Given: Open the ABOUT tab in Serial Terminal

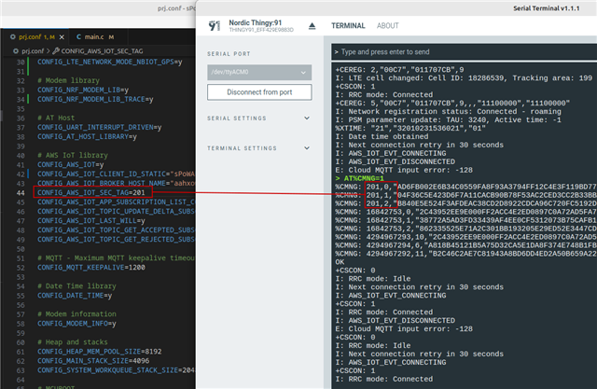Looking at the screenshot, I should (388, 26).
